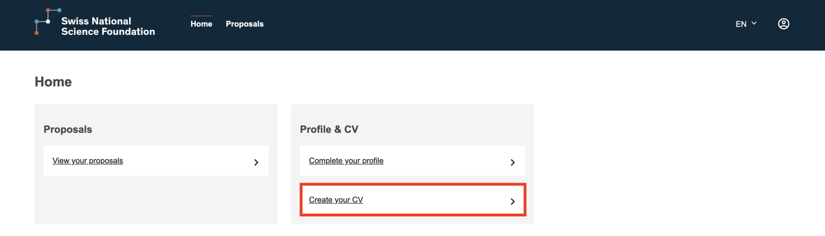Click the Profile & CV card heading
The image size is (825, 236).
[329, 129]
